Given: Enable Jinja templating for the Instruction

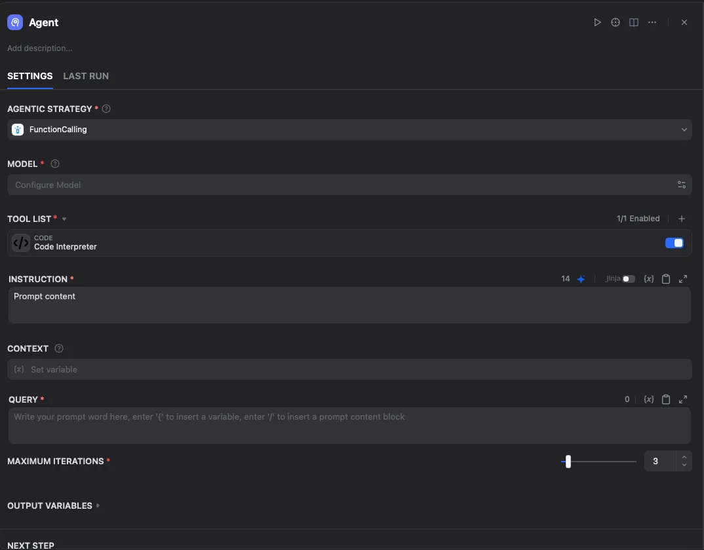Looking at the screenshot, I should [627, 278].
